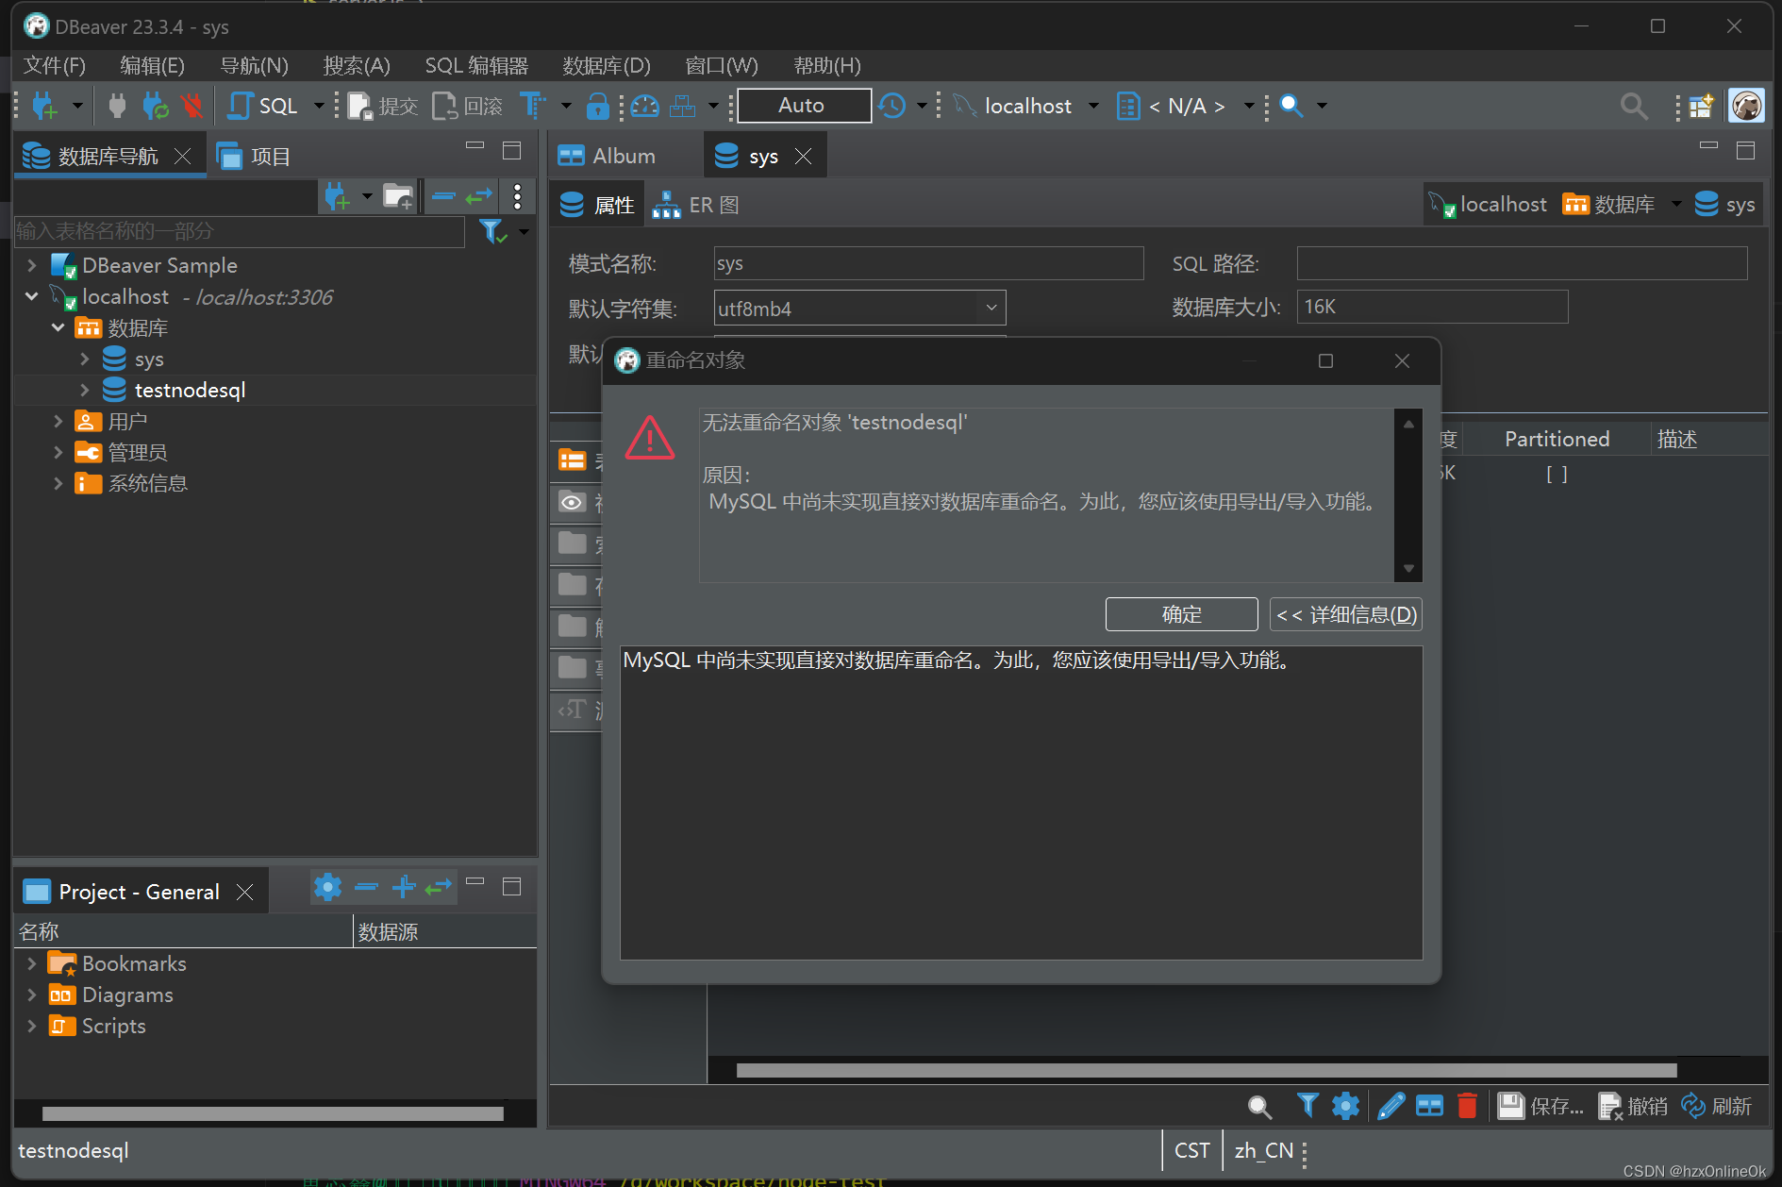Image resolution: width=1782 pixels, height=1187 pixels.
Task: Click the Project panel plus icon
Action: pos(404,887)
